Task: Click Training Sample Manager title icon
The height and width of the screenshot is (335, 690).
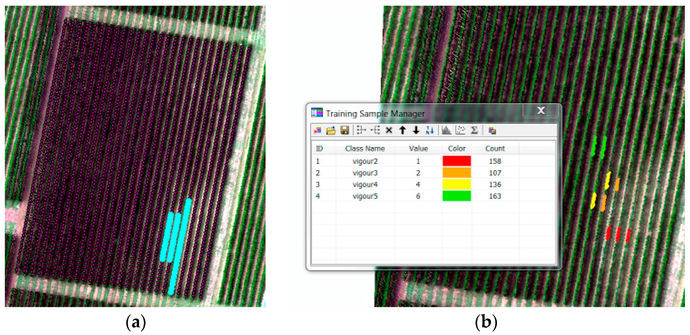Action: [x=317, y=113]
